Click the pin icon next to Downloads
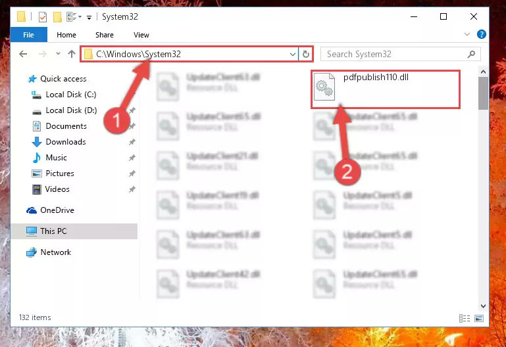This screenshot has width=506, height=347. [x=132, y=142]
